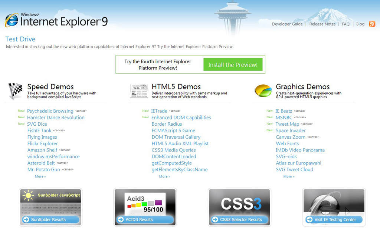The width and height of the screenshot is (380, 234).
Task: Open the SVG Dice demo
Action: tap(37, 124)
